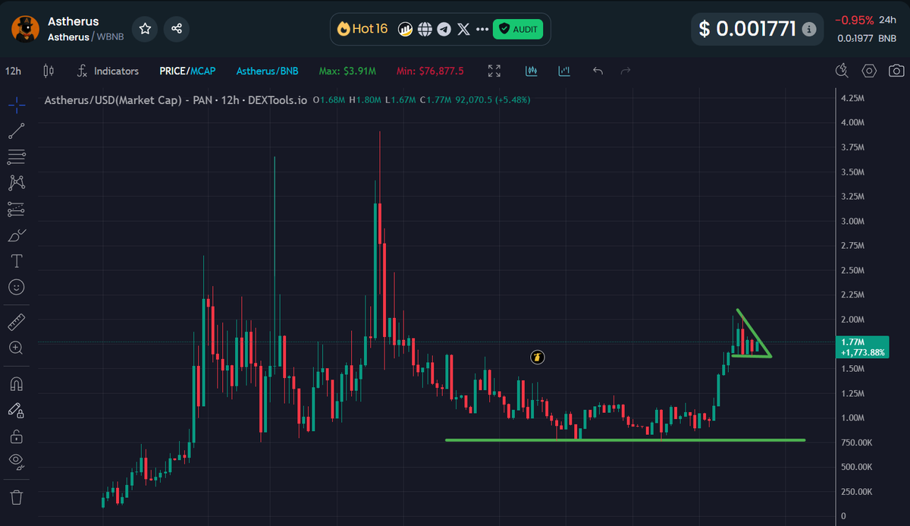Click the 92,070.5 (+5.48%) change readout
Screen dimensions: 910x526
pyautogui.click(x=493, y=100)
